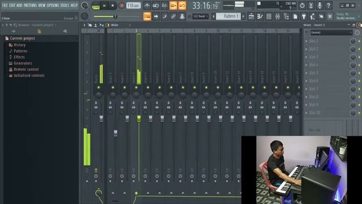
Task: Open the tempo tapper icon
Action: (313, 16)
